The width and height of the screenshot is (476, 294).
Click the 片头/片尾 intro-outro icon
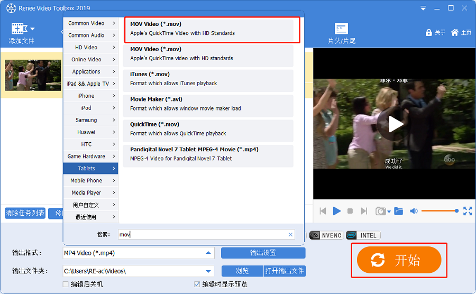(341, 29)
